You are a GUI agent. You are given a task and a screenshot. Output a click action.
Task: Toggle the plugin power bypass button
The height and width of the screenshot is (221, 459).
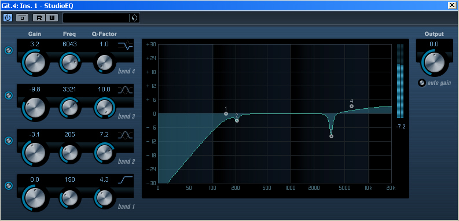(x=8, y=18)
